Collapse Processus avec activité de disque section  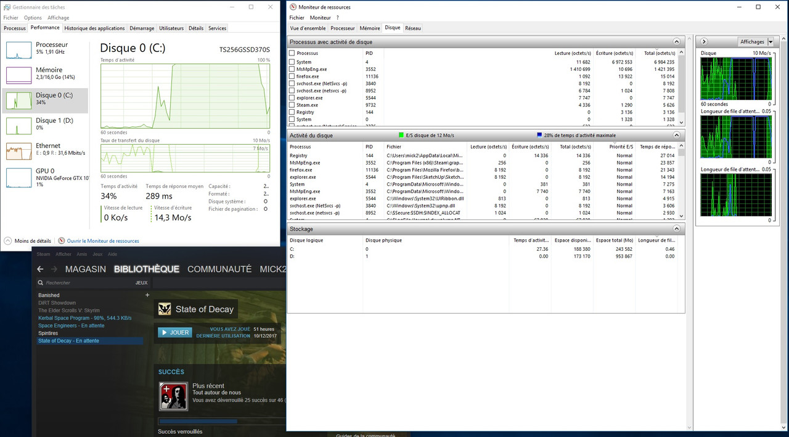coord(676,42)
